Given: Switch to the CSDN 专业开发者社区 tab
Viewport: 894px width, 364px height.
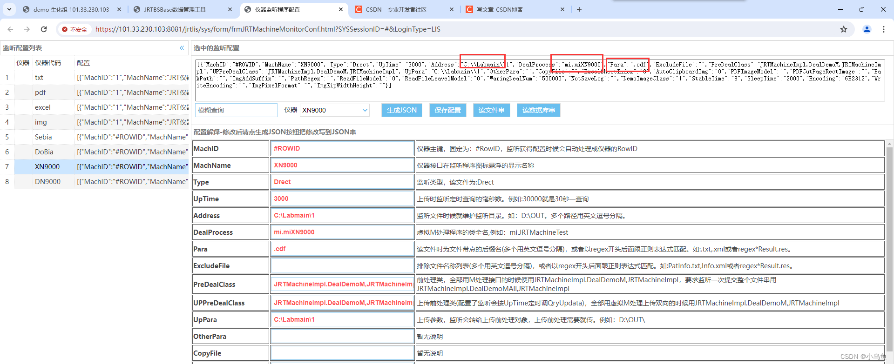Looking at the screenshot, I should (x=396, y=9).
